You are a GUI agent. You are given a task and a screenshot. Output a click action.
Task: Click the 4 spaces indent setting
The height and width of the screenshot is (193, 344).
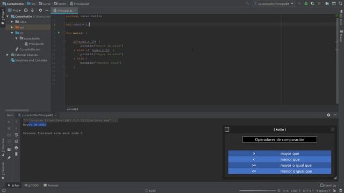point(323,191)
